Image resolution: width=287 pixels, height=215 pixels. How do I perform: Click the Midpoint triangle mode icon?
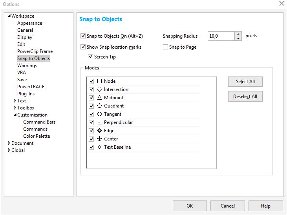[x=100, y=98]
